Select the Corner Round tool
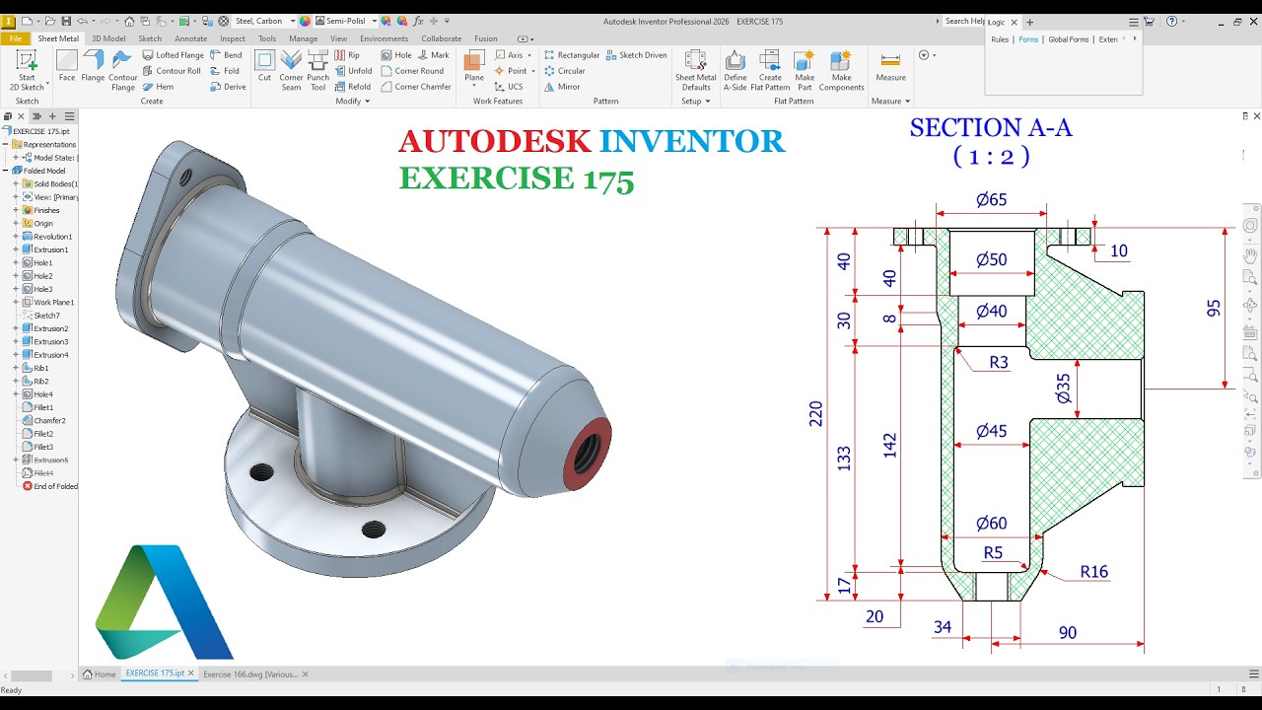The image size is (1262, 710). 412,71
